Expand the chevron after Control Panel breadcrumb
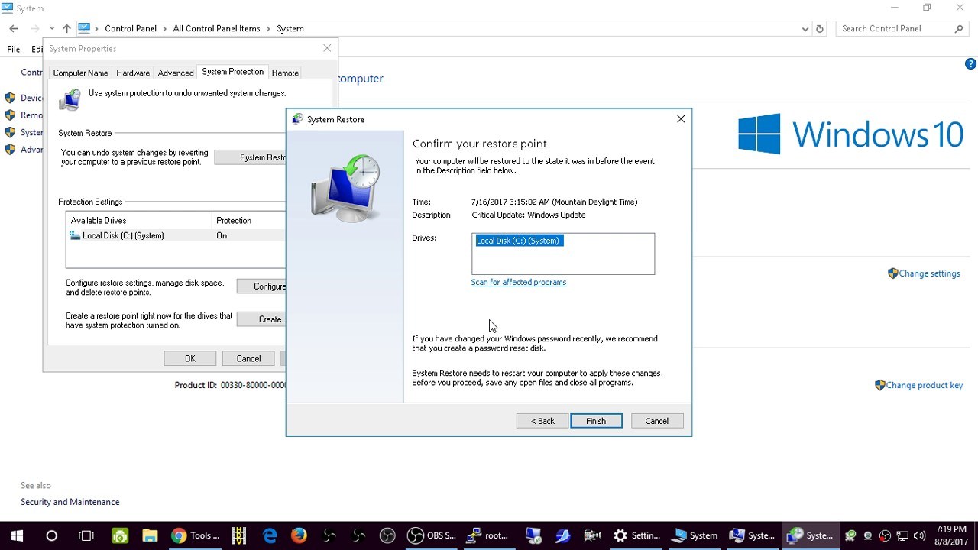Image resolution: width=978 pixels, height=550 pixels. (x=164, y=28)
